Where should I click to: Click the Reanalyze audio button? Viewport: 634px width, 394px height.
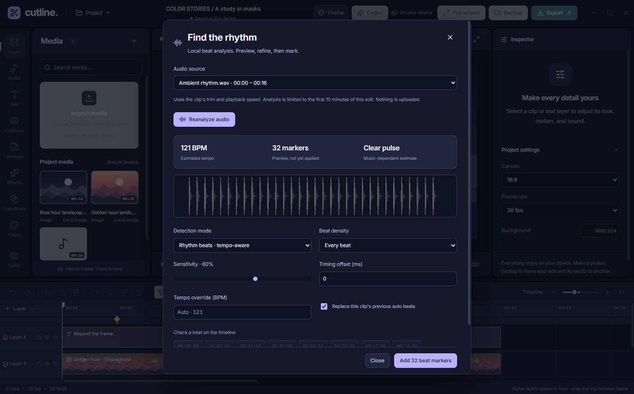pos(204,119)
